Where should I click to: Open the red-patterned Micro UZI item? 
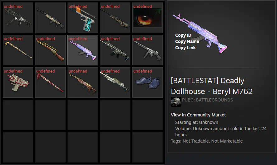18,82
